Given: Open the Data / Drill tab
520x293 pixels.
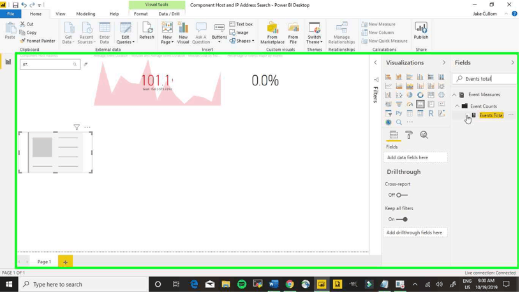Looking at the screenshot, I should [169, 14].
